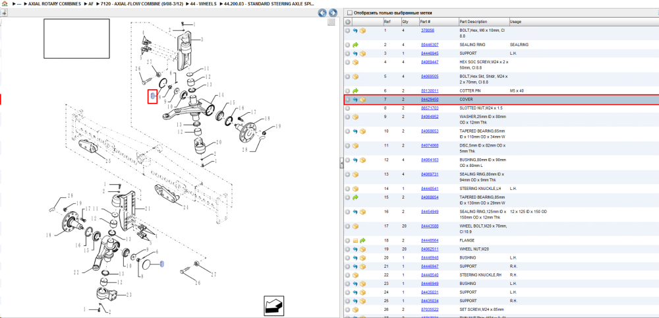Click callout 14 on the upper diagram
Screen dimensions: 659x318
point(221,95)
